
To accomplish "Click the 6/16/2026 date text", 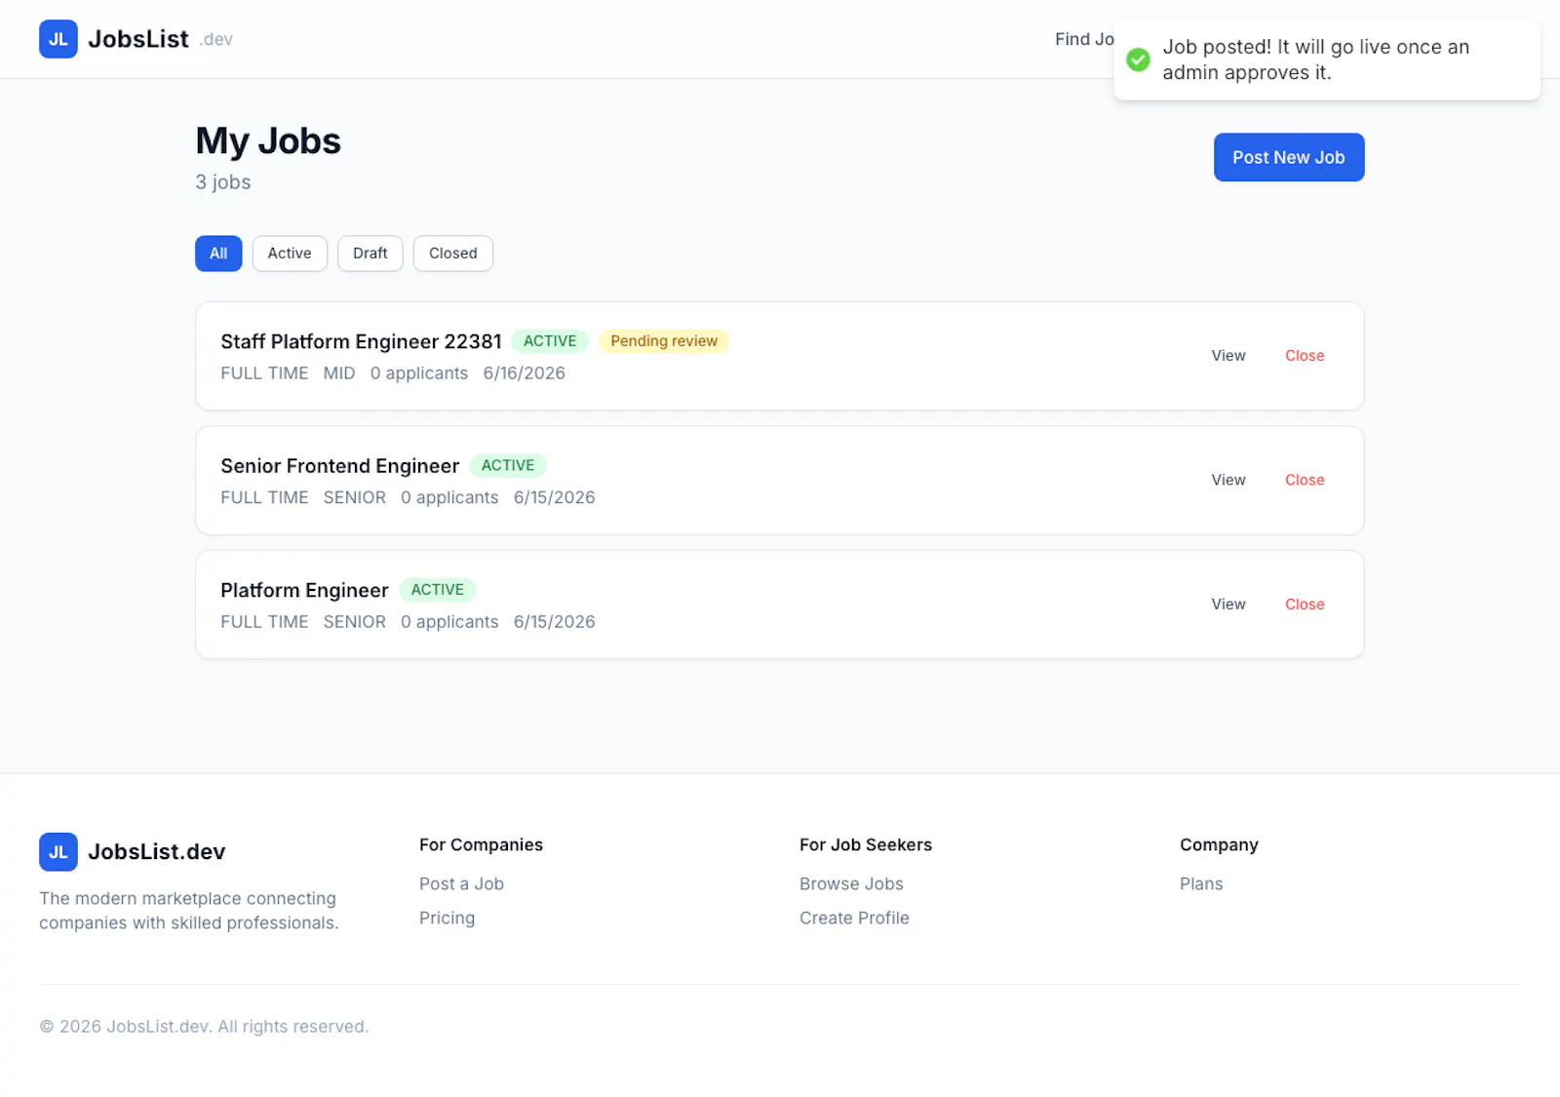I will tap(525, 373).
